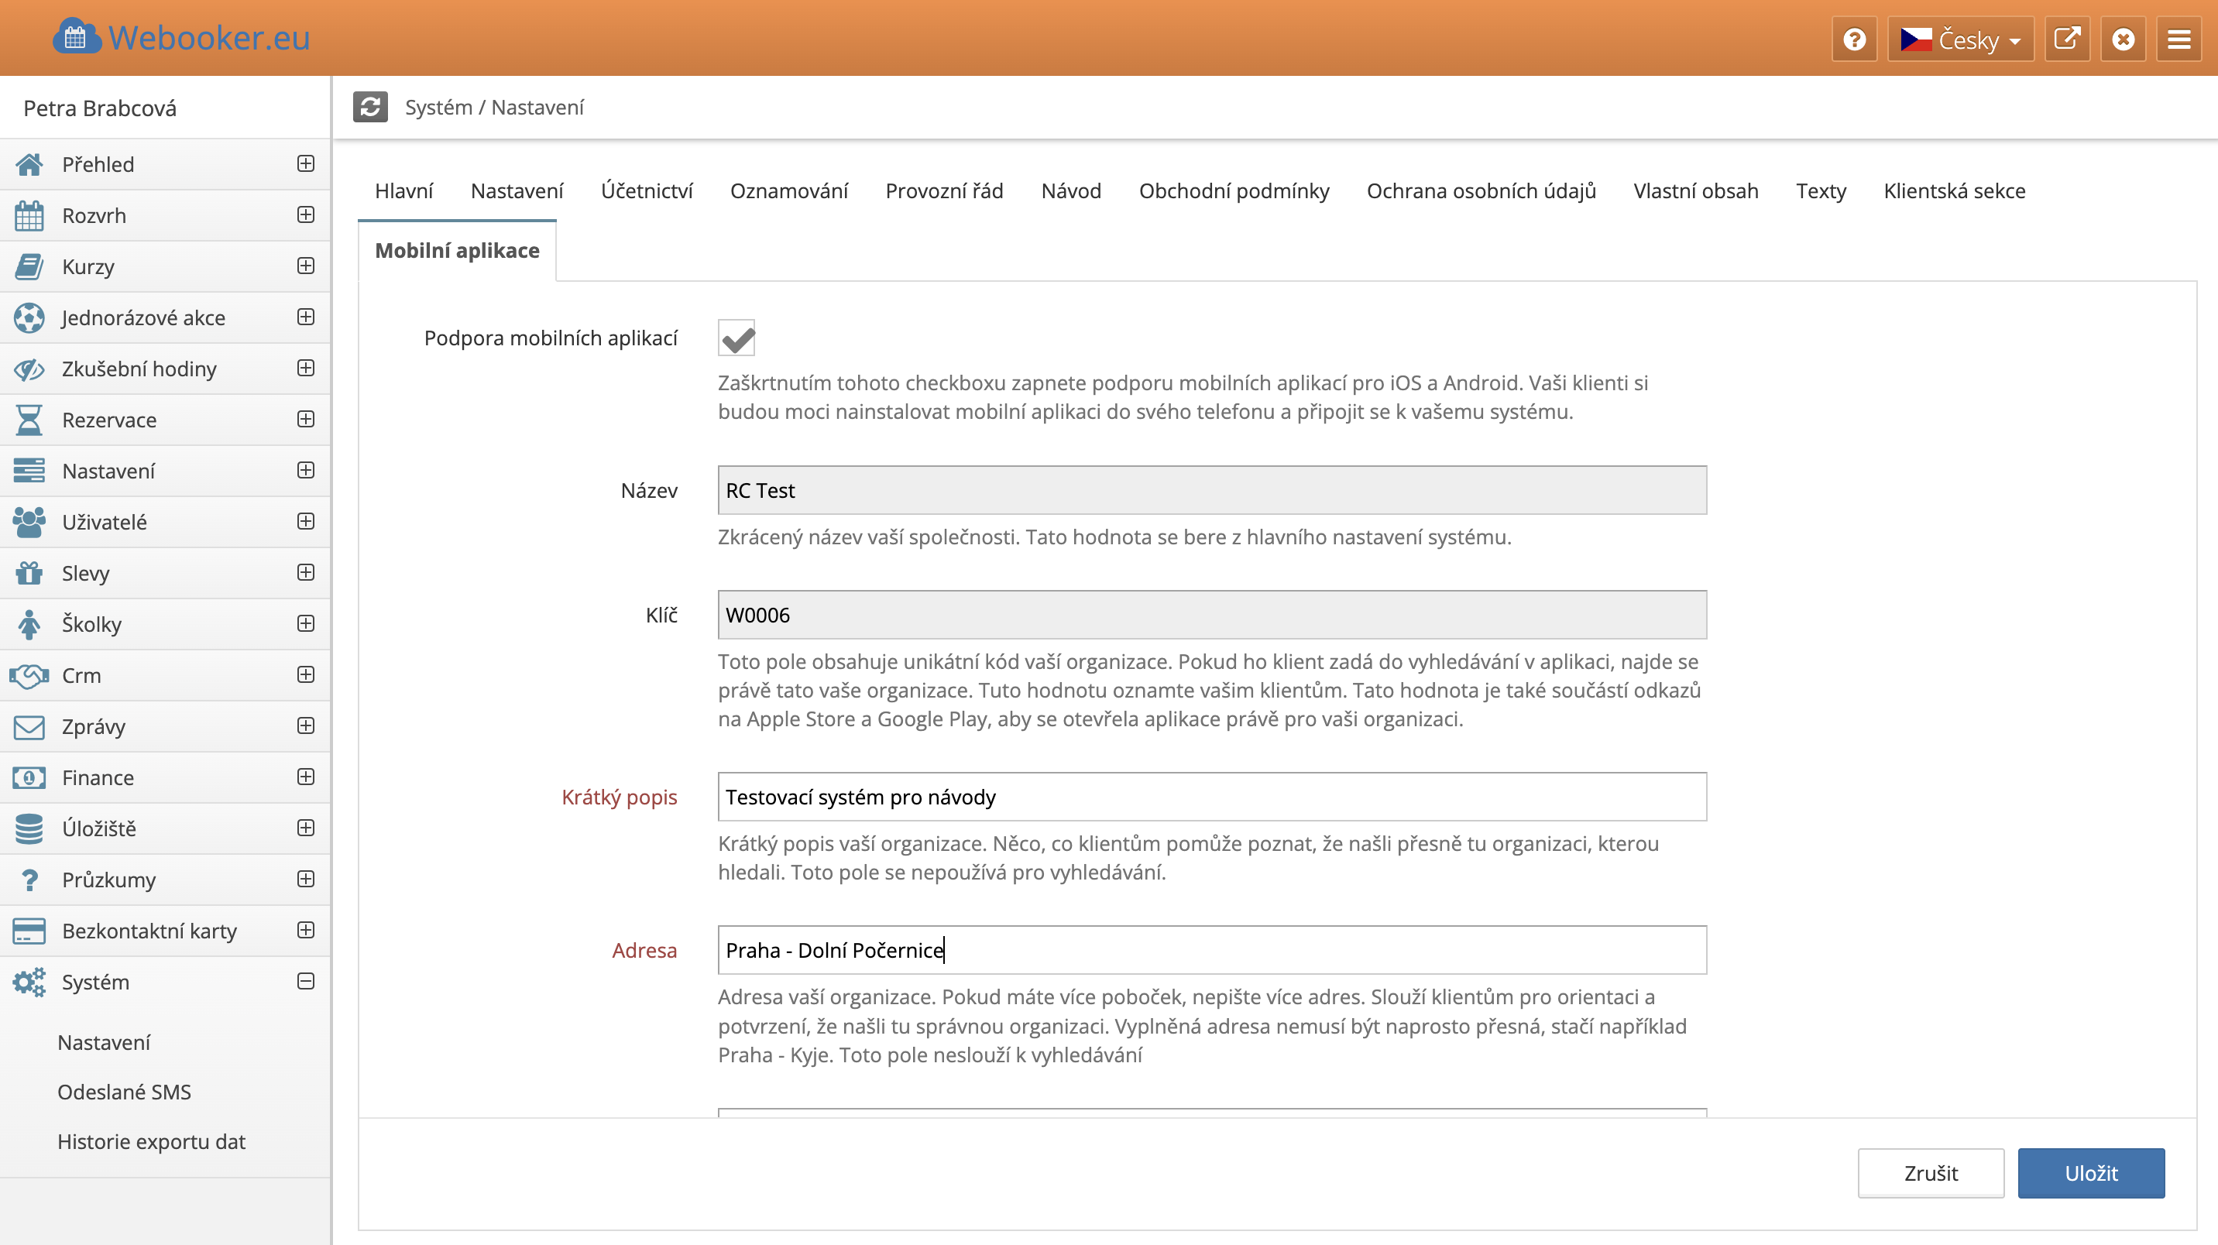Screen dimensions: 2218x1245
Task: Toggle Podpora mobilních aplikací checkbox
Action: click(737, 338)
